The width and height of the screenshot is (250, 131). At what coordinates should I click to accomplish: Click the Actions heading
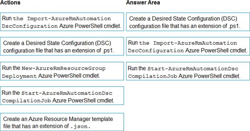[x=11, y=3]
